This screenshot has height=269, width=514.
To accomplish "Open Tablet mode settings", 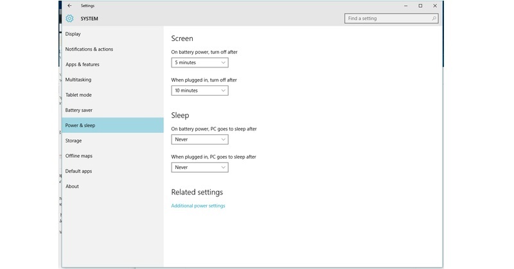I will [78, 95].
